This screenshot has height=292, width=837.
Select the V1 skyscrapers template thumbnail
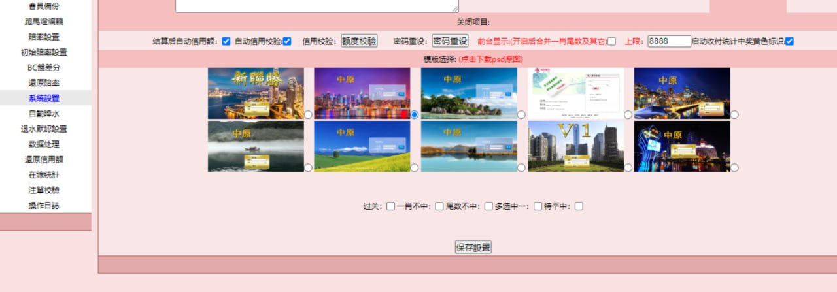575,146
